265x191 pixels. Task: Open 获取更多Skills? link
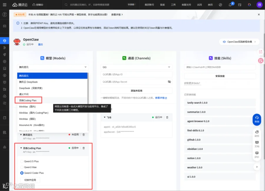point(192,83)
